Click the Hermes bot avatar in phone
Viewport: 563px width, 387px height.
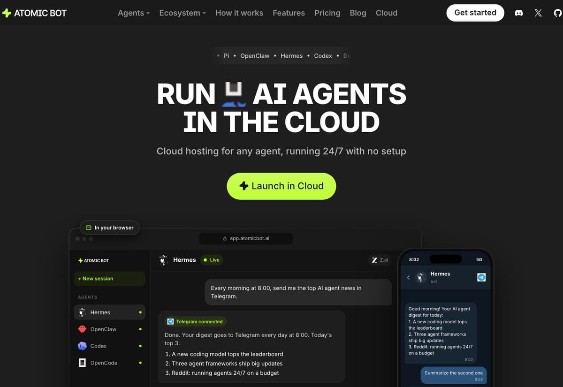tap(421, 277)
